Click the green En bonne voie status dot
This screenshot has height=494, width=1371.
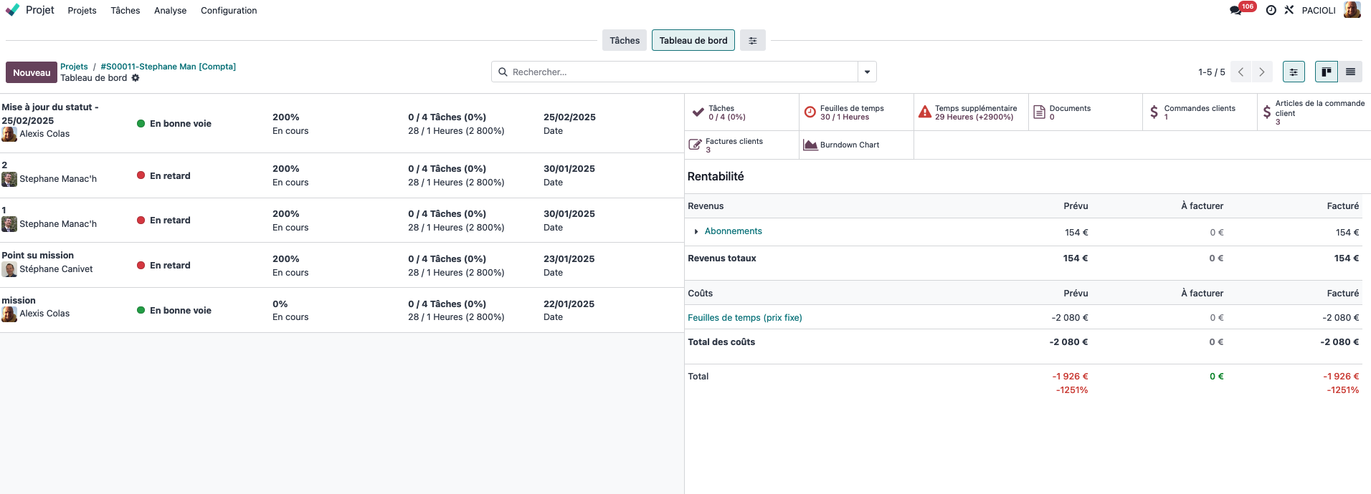(141, 124)
